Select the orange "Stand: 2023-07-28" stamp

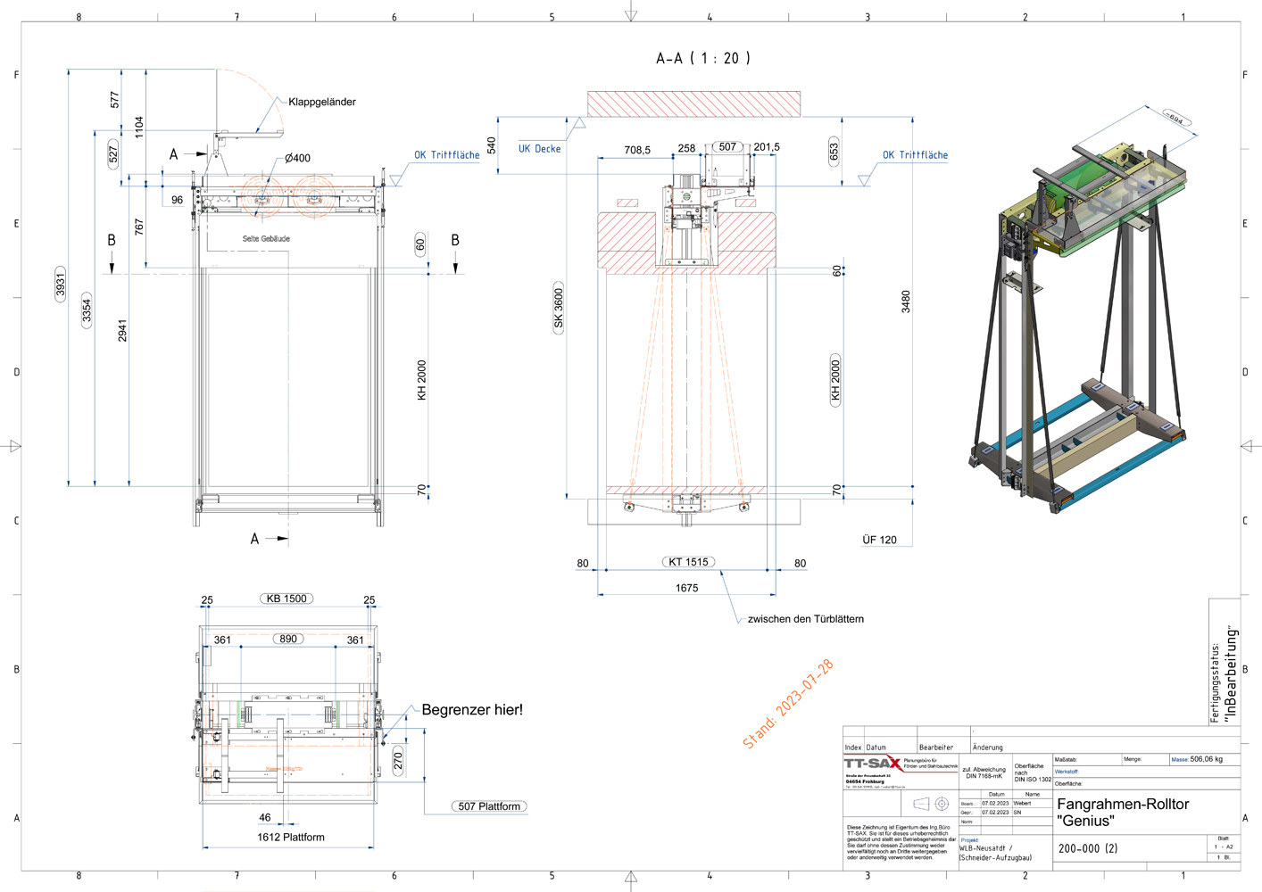pyautogui.click(x=788, y=705)
